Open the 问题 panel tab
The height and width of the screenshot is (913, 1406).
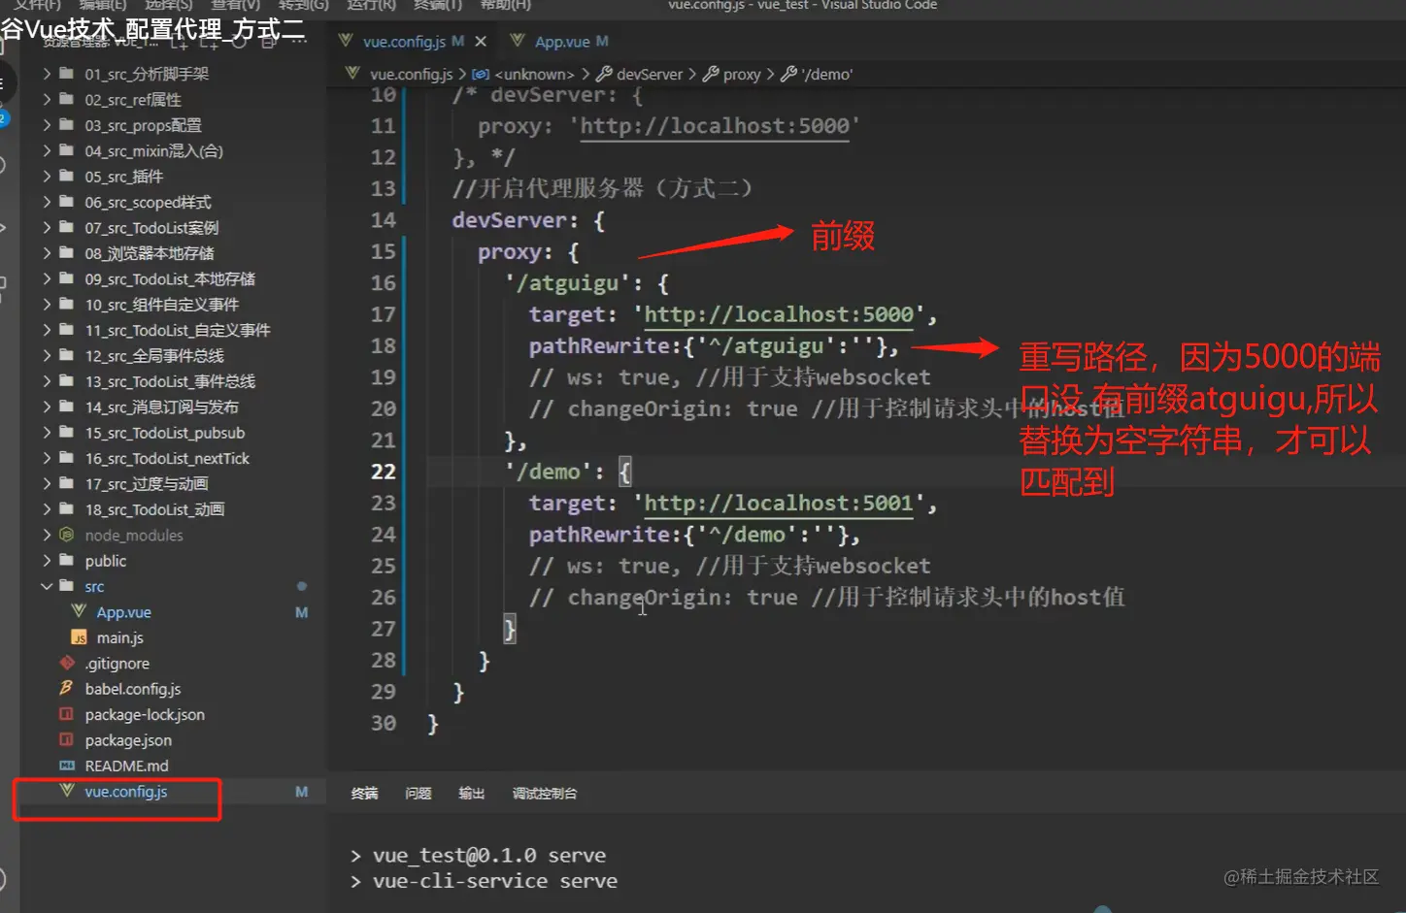click(x=418, y=794)
